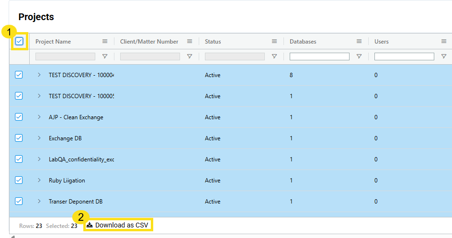452x238 pixels.
Task: Uncheck the AJP - Clean Exchange checkbox
Action: (19, 117)
